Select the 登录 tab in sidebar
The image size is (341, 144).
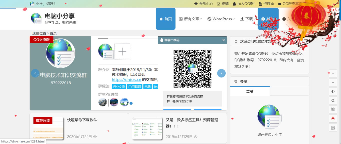coord(250,91)
